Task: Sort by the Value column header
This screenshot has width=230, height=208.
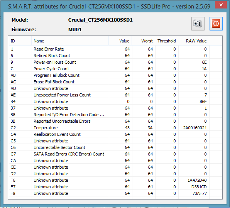Action: [120, 41]
